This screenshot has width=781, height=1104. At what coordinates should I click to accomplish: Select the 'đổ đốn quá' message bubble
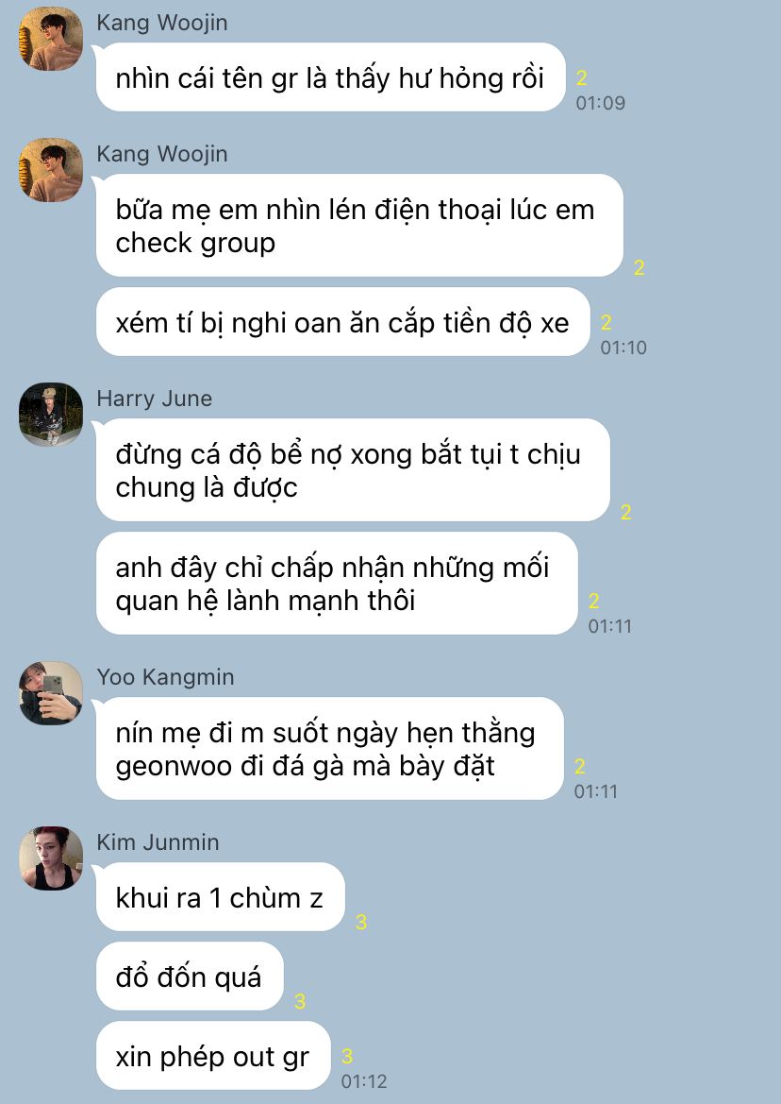[x=189, y=977]
